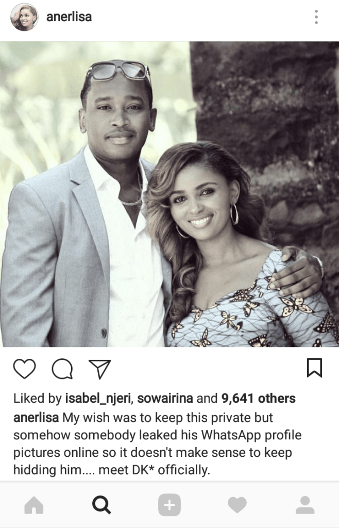This screenshot has height=528, width=339.
Task: Create a new post with plus icon
Action: pyautogui.click(x=169, y=505)
